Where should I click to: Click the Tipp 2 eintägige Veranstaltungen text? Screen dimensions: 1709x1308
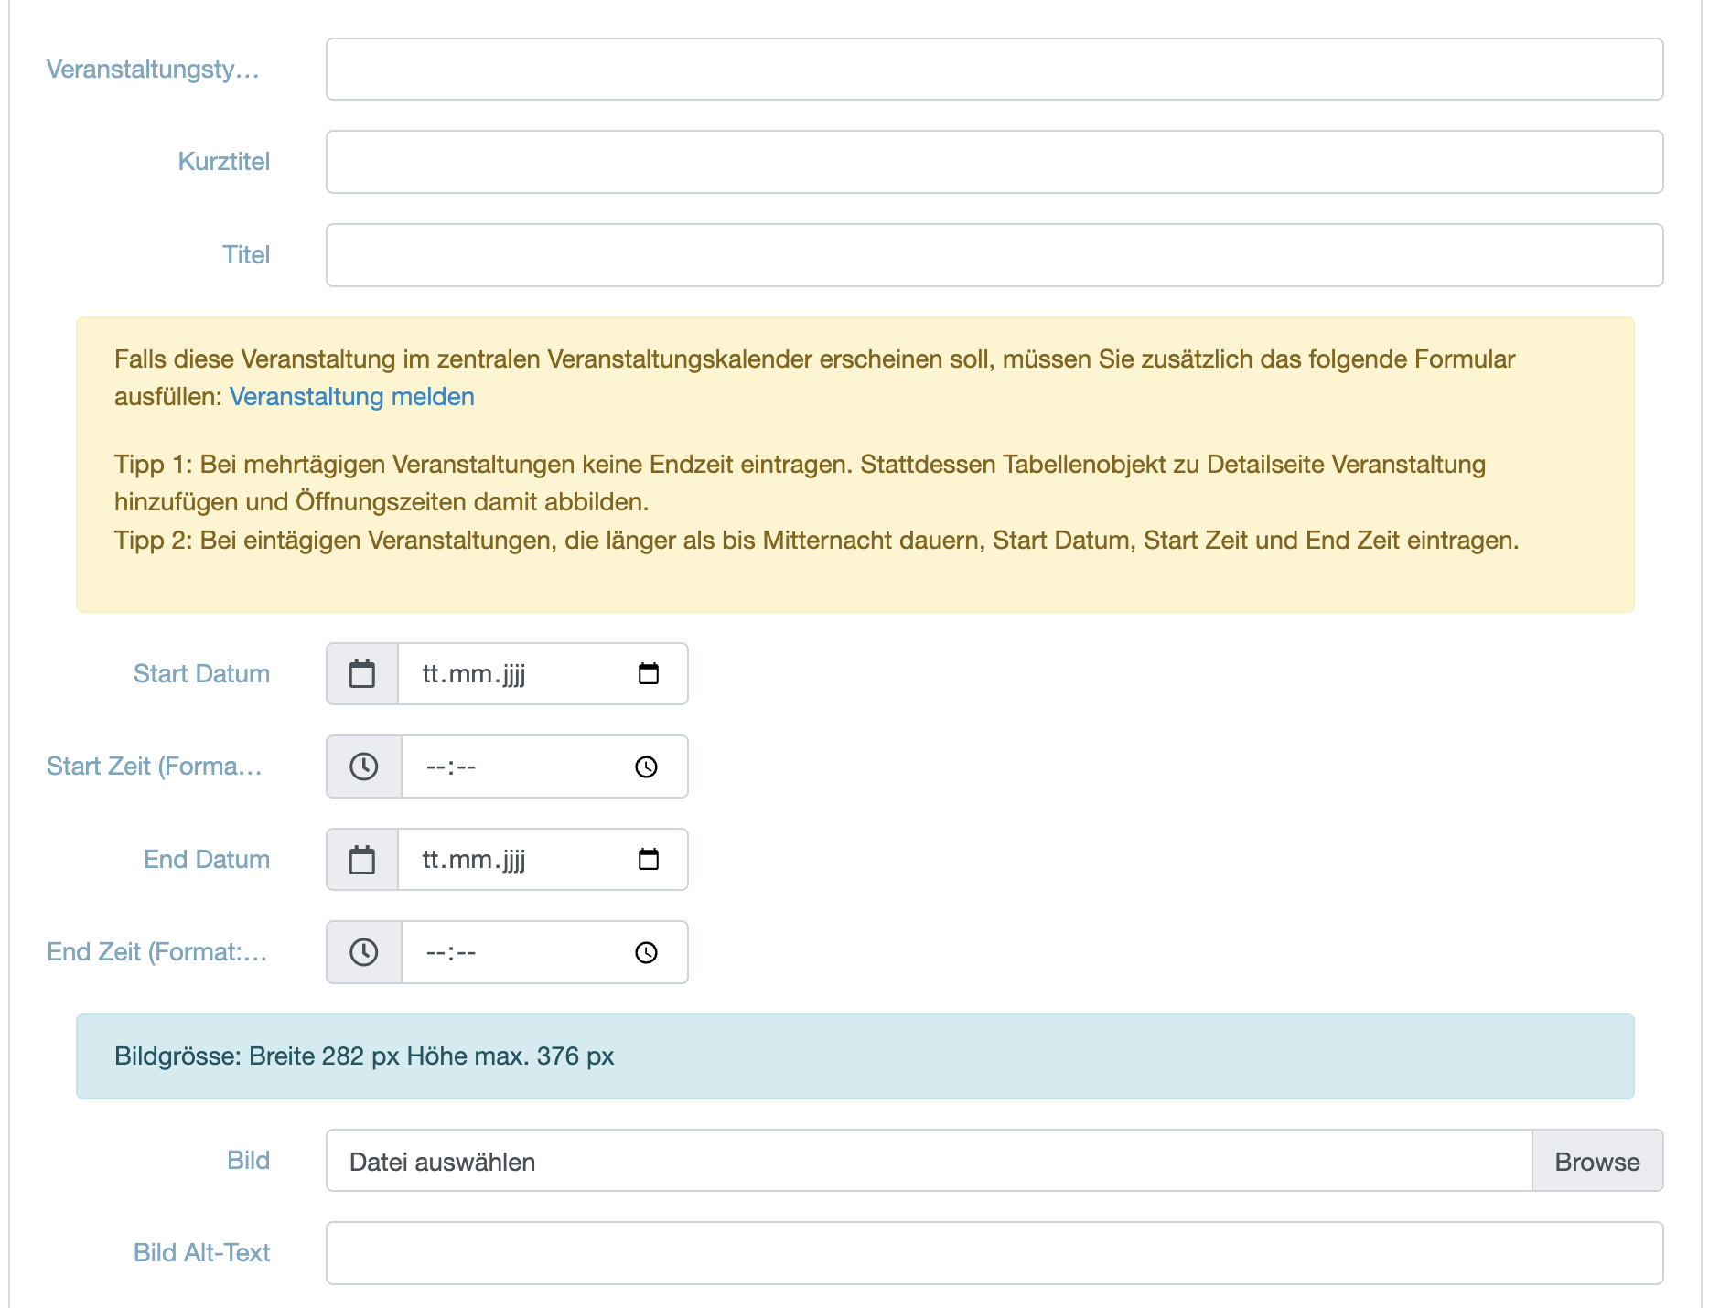[x=816, y=541]
